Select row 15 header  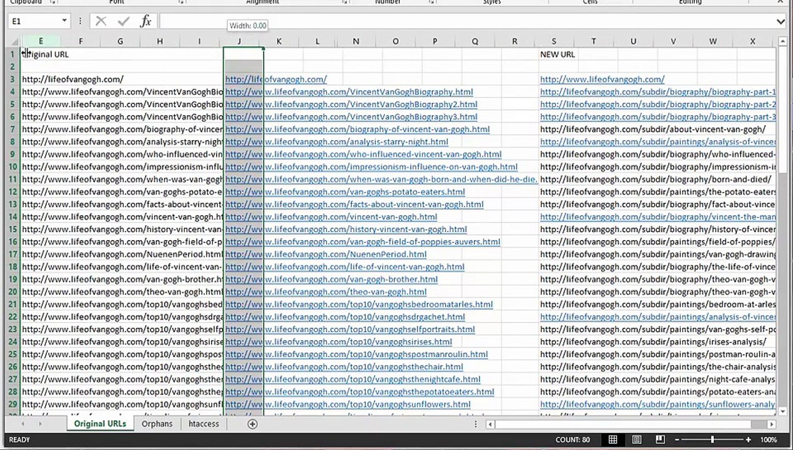[12, 229]
